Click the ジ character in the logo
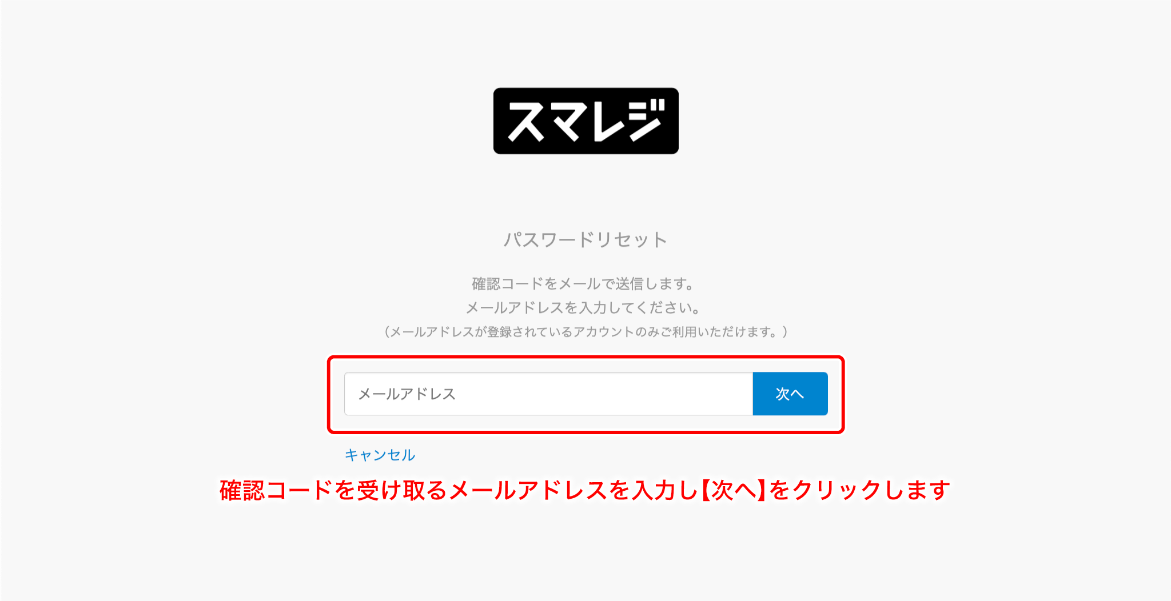Image resolution: width=1171 pixels, height=601 pixels. tap(646, 119)
